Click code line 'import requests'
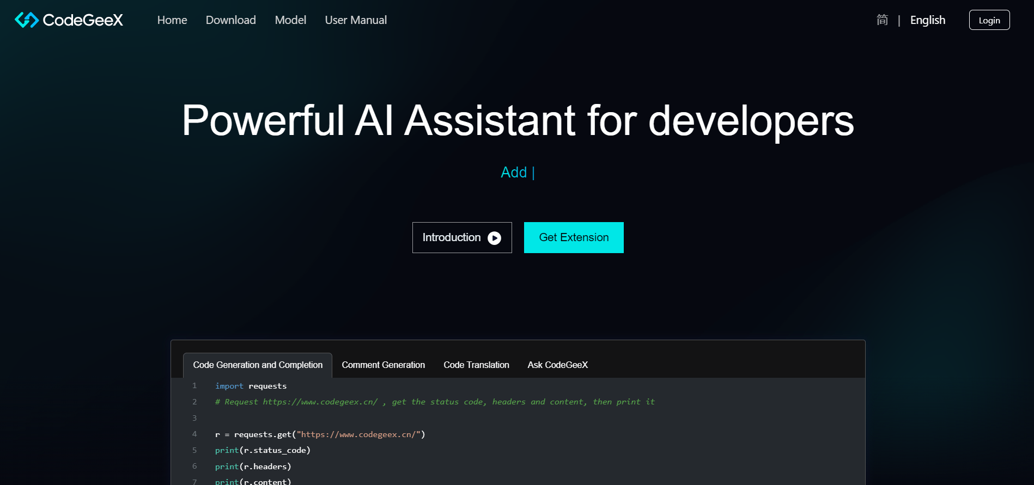This screenshot has width=1034, height=485. 251,386
